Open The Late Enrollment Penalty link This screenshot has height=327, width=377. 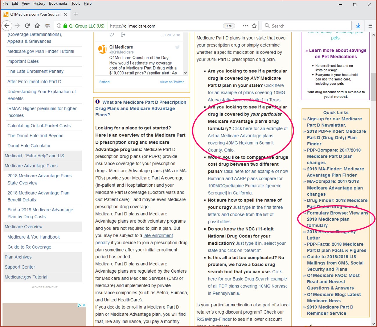pos(35,71)
